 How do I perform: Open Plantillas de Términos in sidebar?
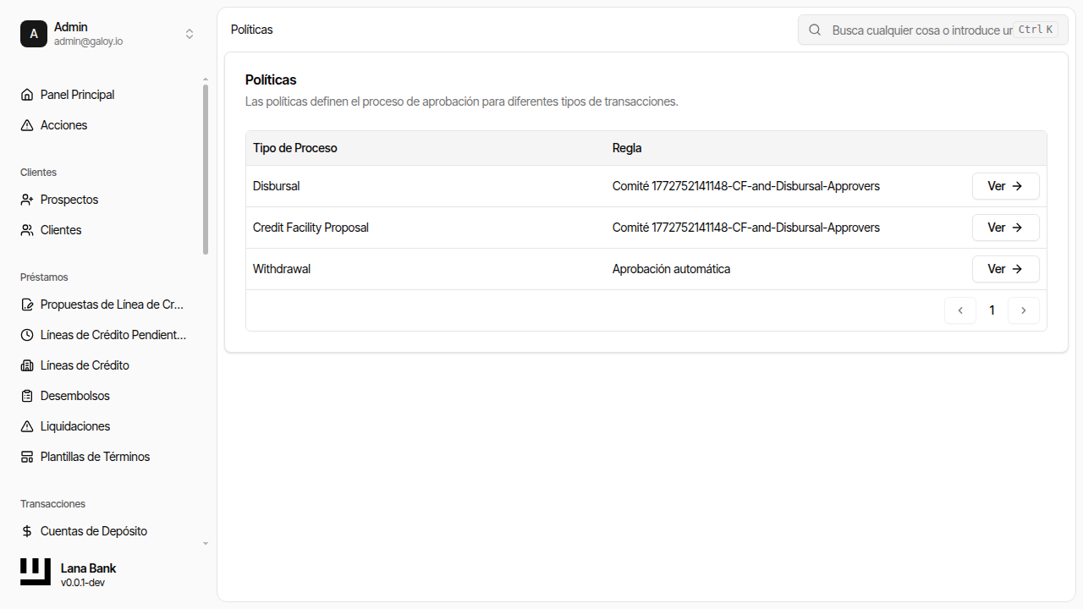coord(95,457)
